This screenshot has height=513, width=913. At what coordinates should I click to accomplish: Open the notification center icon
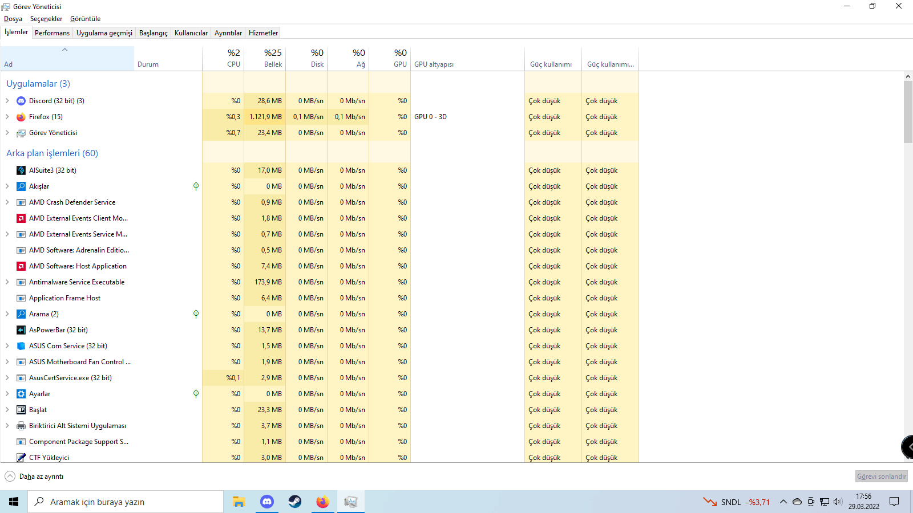894,502
